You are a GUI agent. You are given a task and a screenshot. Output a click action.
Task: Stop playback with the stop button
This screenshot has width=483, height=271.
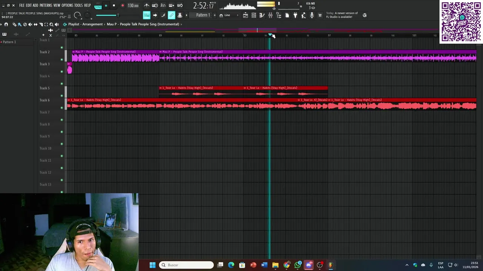(x=114, y=6)
